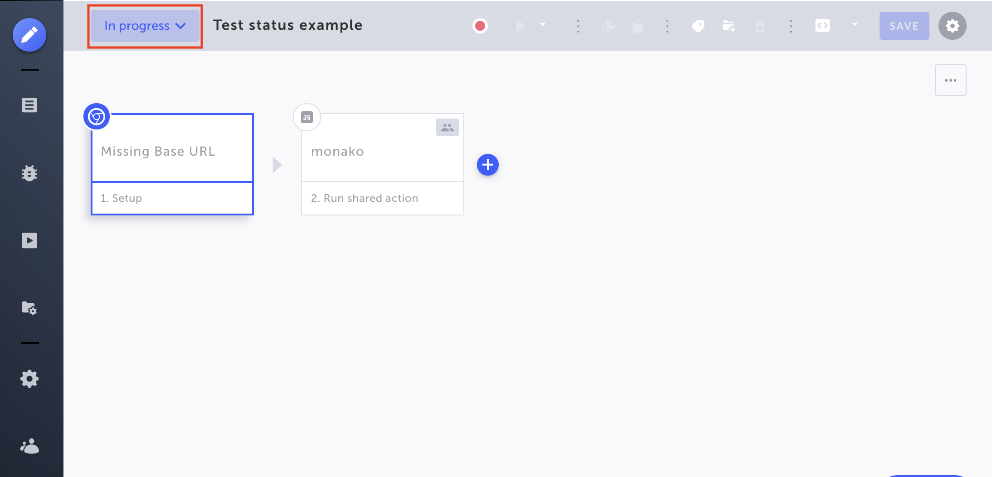Click the tag label icon in toolbar
This screenshot has height=477, width=992.
pos(698,26)
